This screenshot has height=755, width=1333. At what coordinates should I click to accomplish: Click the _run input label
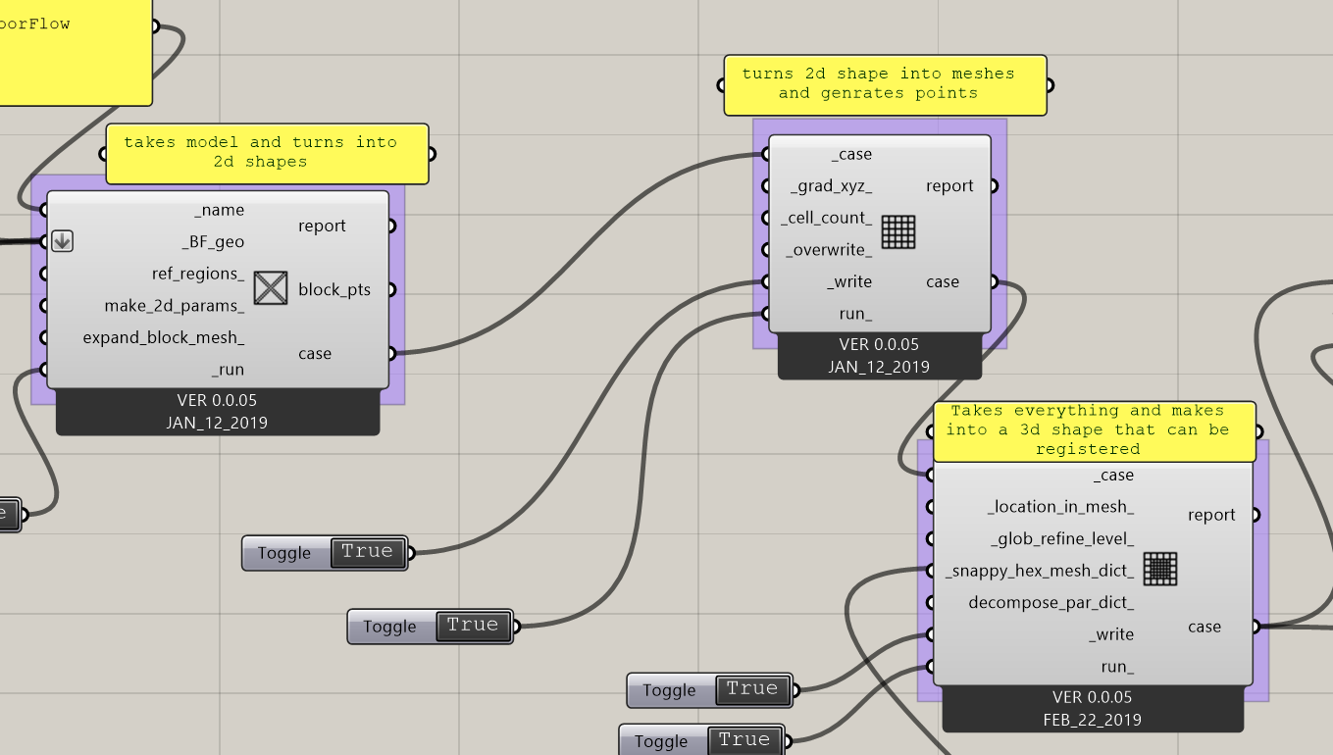(228, 370)
